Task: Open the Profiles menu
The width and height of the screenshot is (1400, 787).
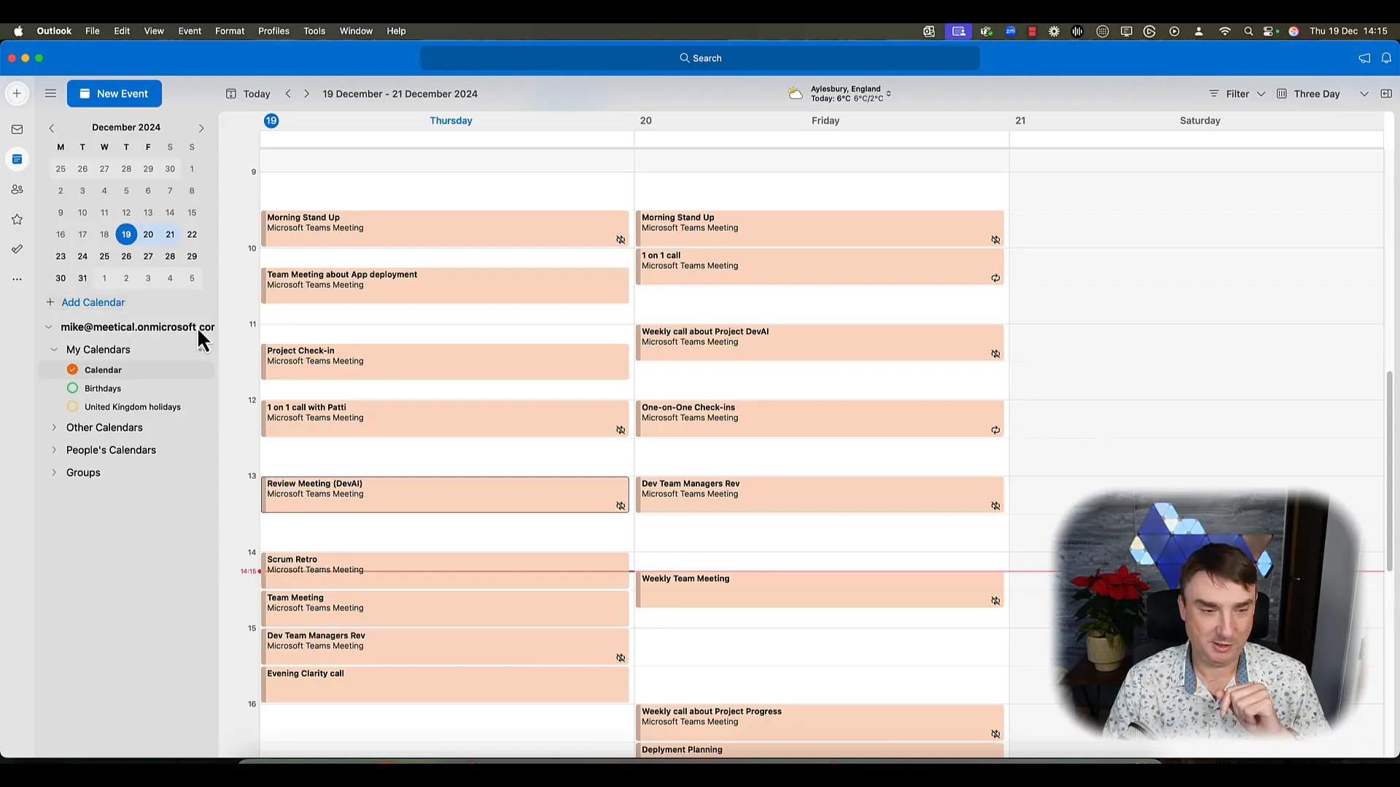Action: 274,31
